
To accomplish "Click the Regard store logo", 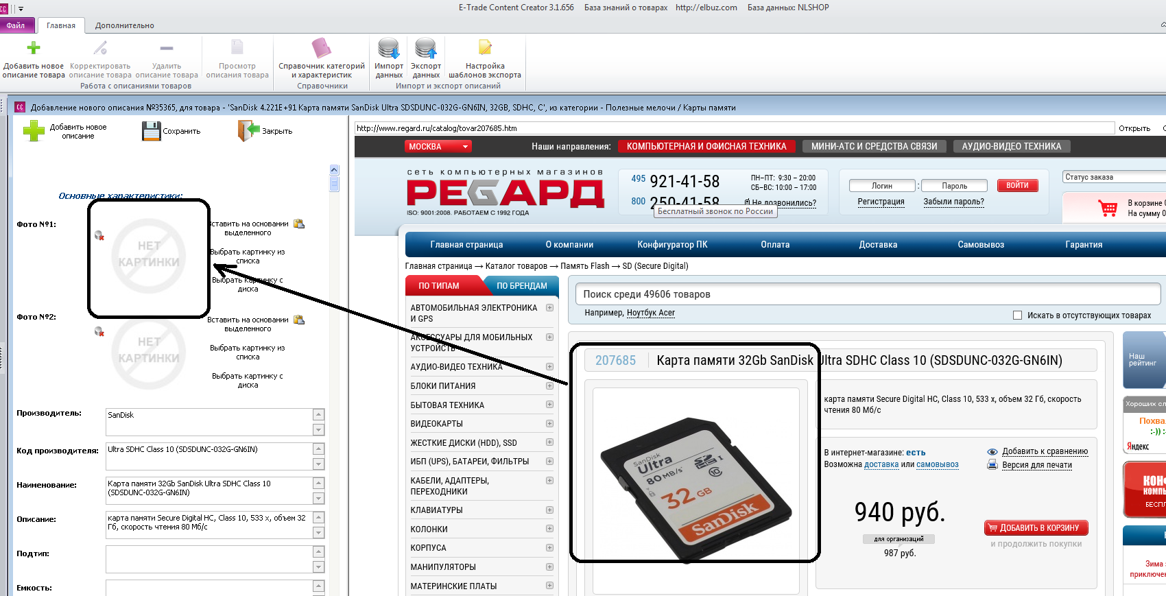I will click(x=505, y=193).
